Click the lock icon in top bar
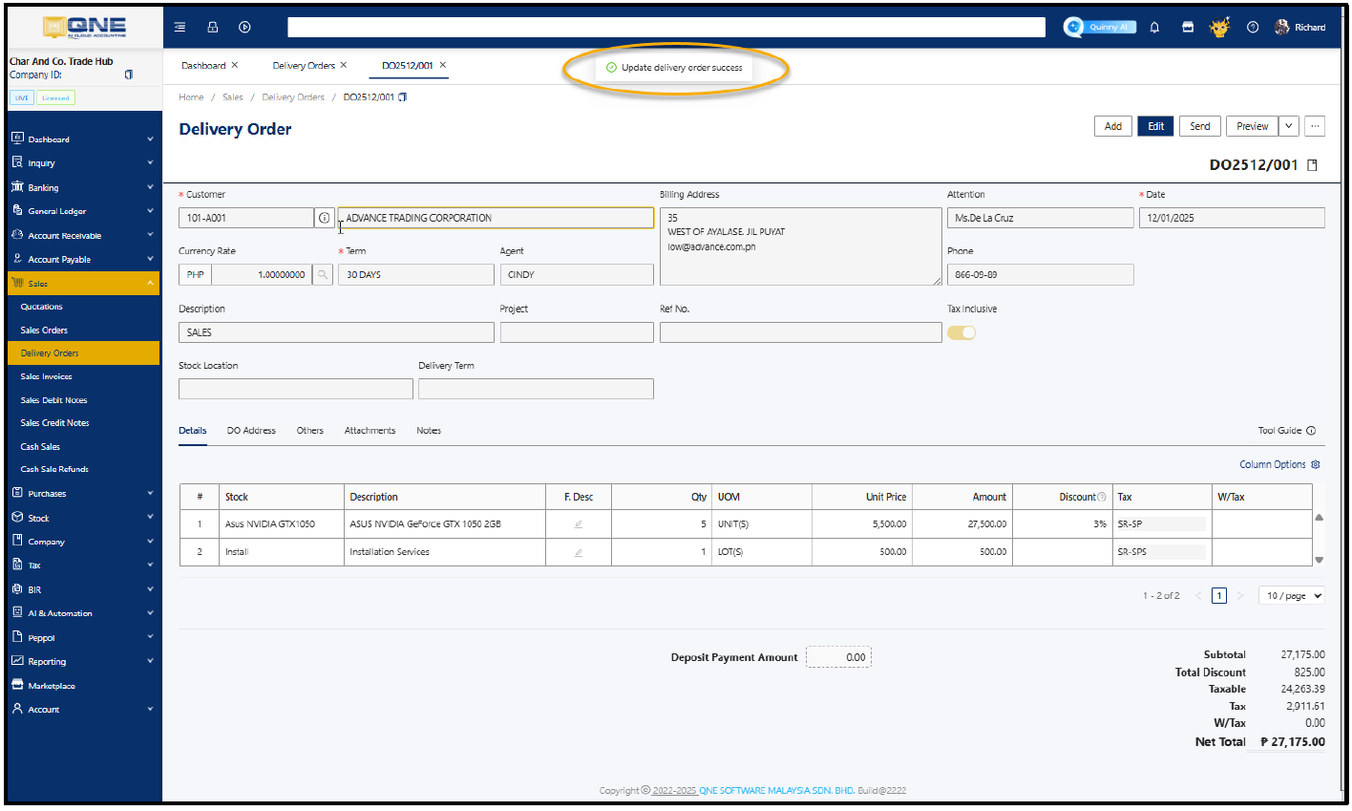1352x811 pixels. click(212, 27)
